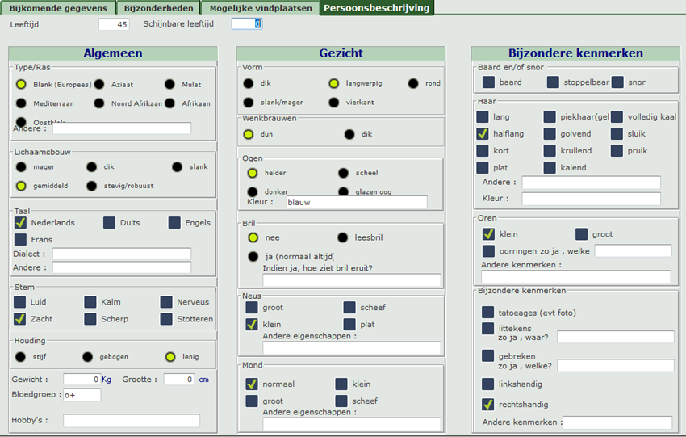Focus the Hobby's text field
Screen dimensions: 686x437
pyautogui.click(x=132, y=421)
